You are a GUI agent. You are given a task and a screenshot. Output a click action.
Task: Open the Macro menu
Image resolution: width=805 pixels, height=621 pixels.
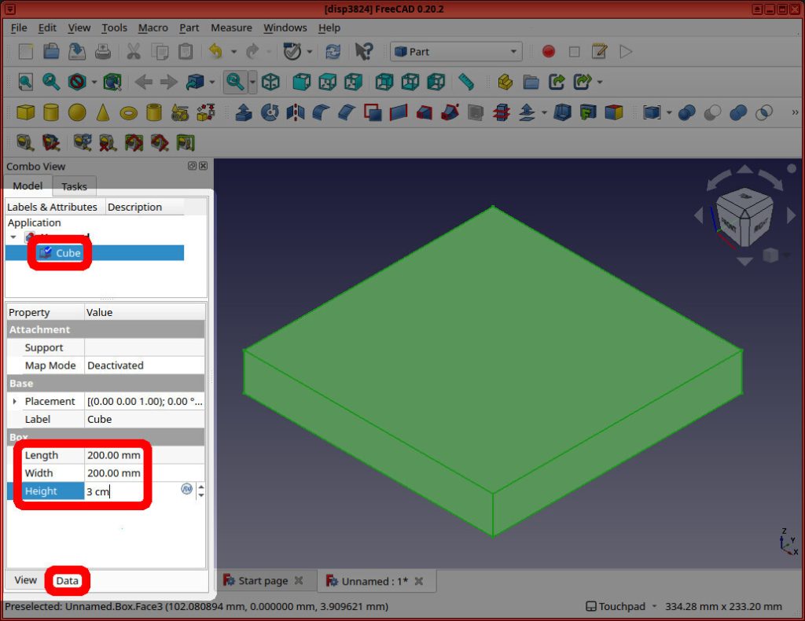[153, 28]
